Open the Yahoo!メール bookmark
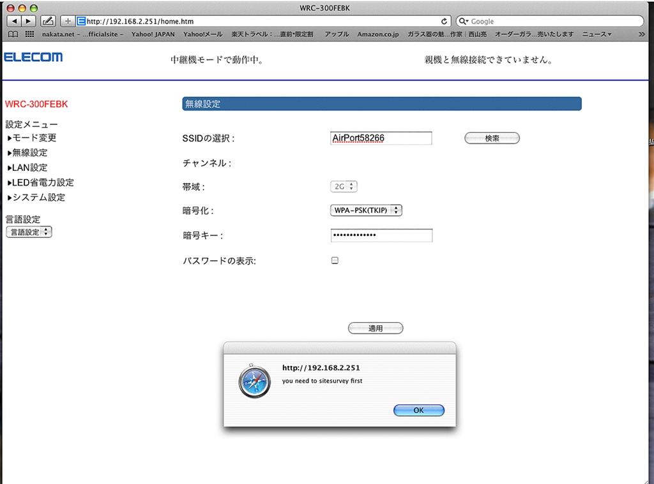 click(203, 34)
